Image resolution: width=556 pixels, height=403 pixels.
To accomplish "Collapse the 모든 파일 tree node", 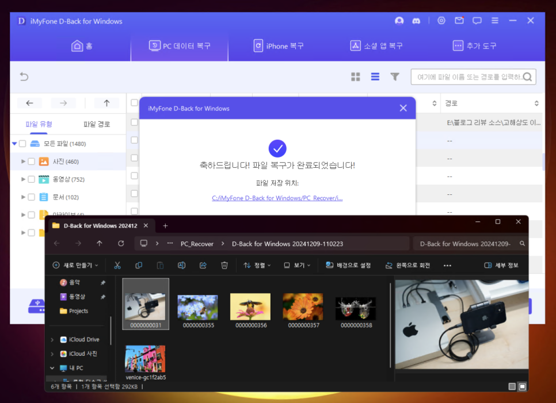I will point(14,143).
